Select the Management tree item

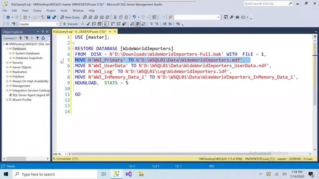tap(21, 86)
